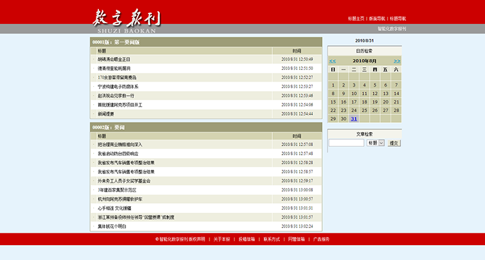Click 广告服务 in the footer
485x260 pixels.
coord(321,239)
